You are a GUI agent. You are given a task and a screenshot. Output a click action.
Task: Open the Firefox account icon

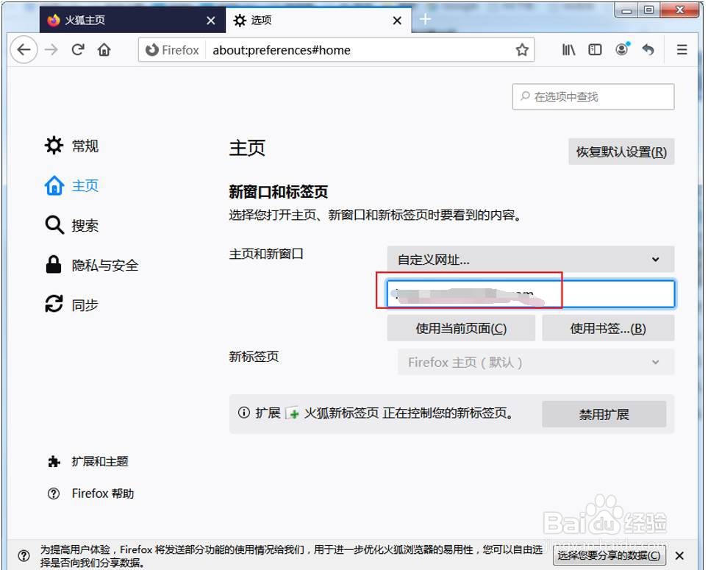point(622,49)
